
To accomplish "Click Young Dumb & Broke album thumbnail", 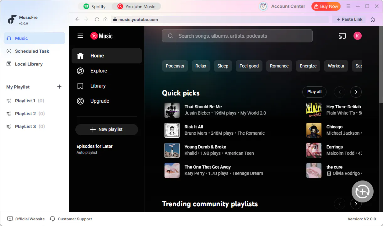I will click(x=172, y=150).
